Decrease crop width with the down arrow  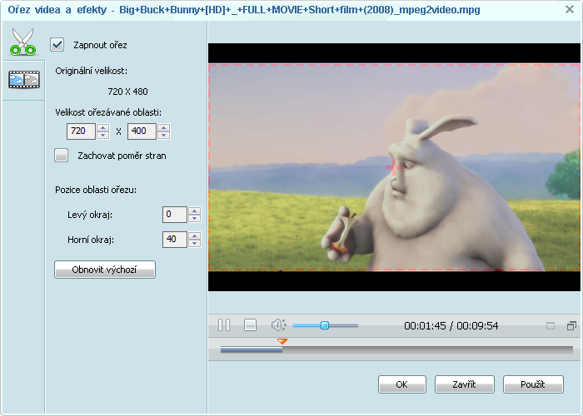click(102, 136)
